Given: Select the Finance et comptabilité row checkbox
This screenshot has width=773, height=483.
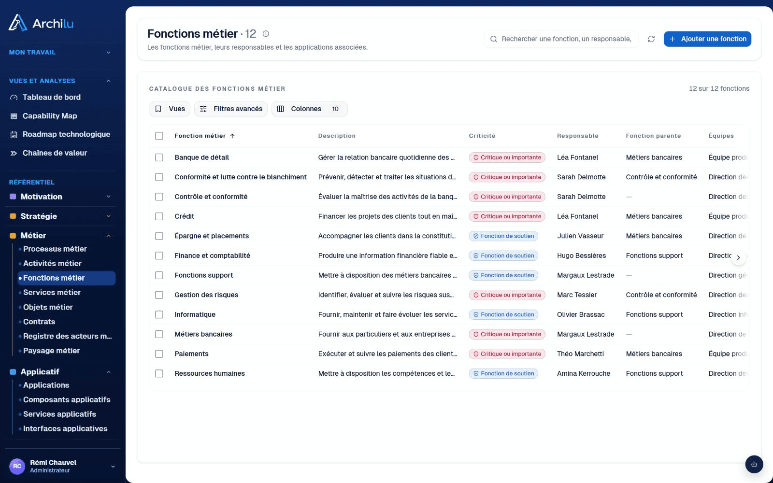Looking at the screenshot, I should pyautogui.click(x=159, y=256).
